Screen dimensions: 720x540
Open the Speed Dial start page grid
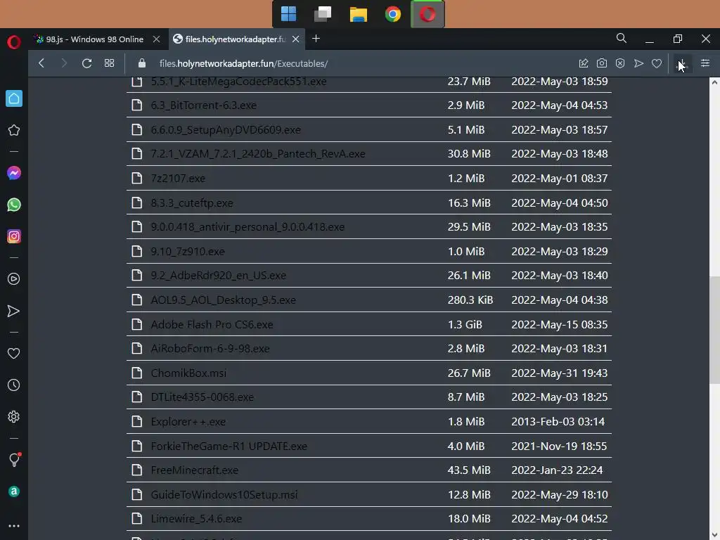tap(109, 63)
